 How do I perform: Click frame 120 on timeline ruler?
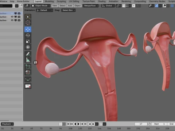click(x=80, y=128)
